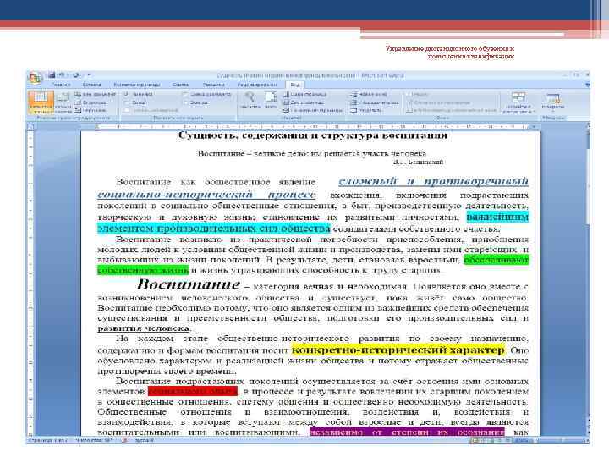Click the Redo icon in quick access toolbar
The width and height of the screenshot is (609, 457).
tap(76, 75)
